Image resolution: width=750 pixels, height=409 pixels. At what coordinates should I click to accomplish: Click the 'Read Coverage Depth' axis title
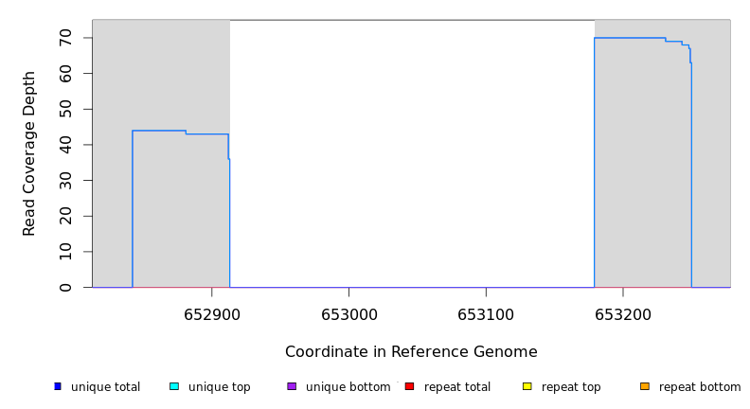[29, 153]
